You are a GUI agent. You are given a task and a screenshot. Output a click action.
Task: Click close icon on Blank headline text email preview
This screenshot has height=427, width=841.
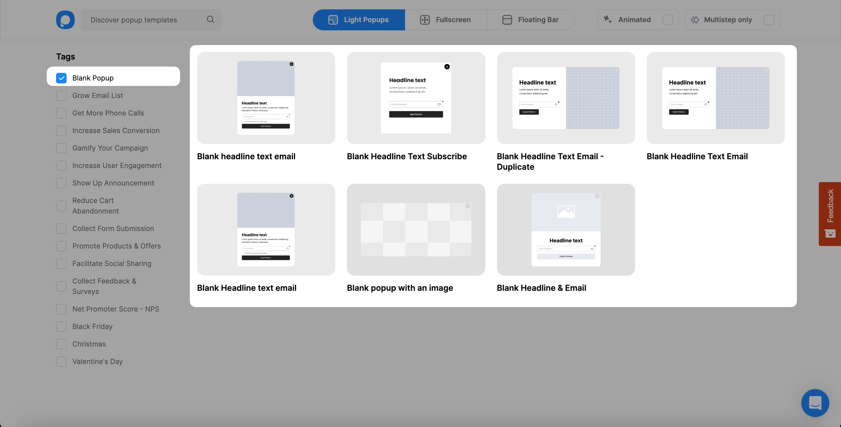pos(291,64)
